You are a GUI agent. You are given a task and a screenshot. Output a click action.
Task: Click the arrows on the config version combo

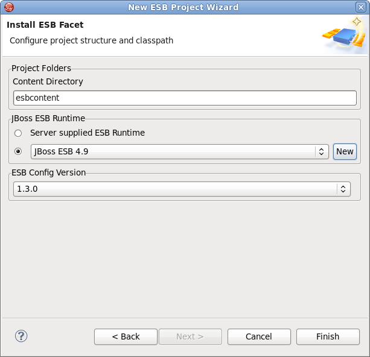point(343,189)
